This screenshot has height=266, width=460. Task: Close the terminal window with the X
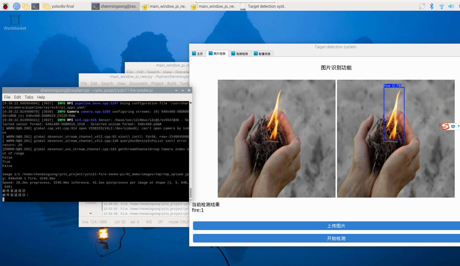tap(189, 90)
